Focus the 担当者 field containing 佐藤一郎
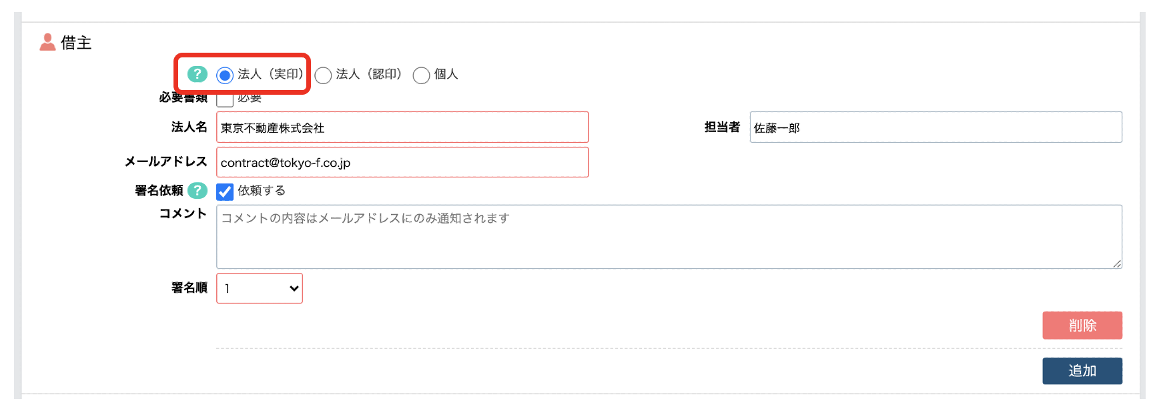 click(935, 127)
